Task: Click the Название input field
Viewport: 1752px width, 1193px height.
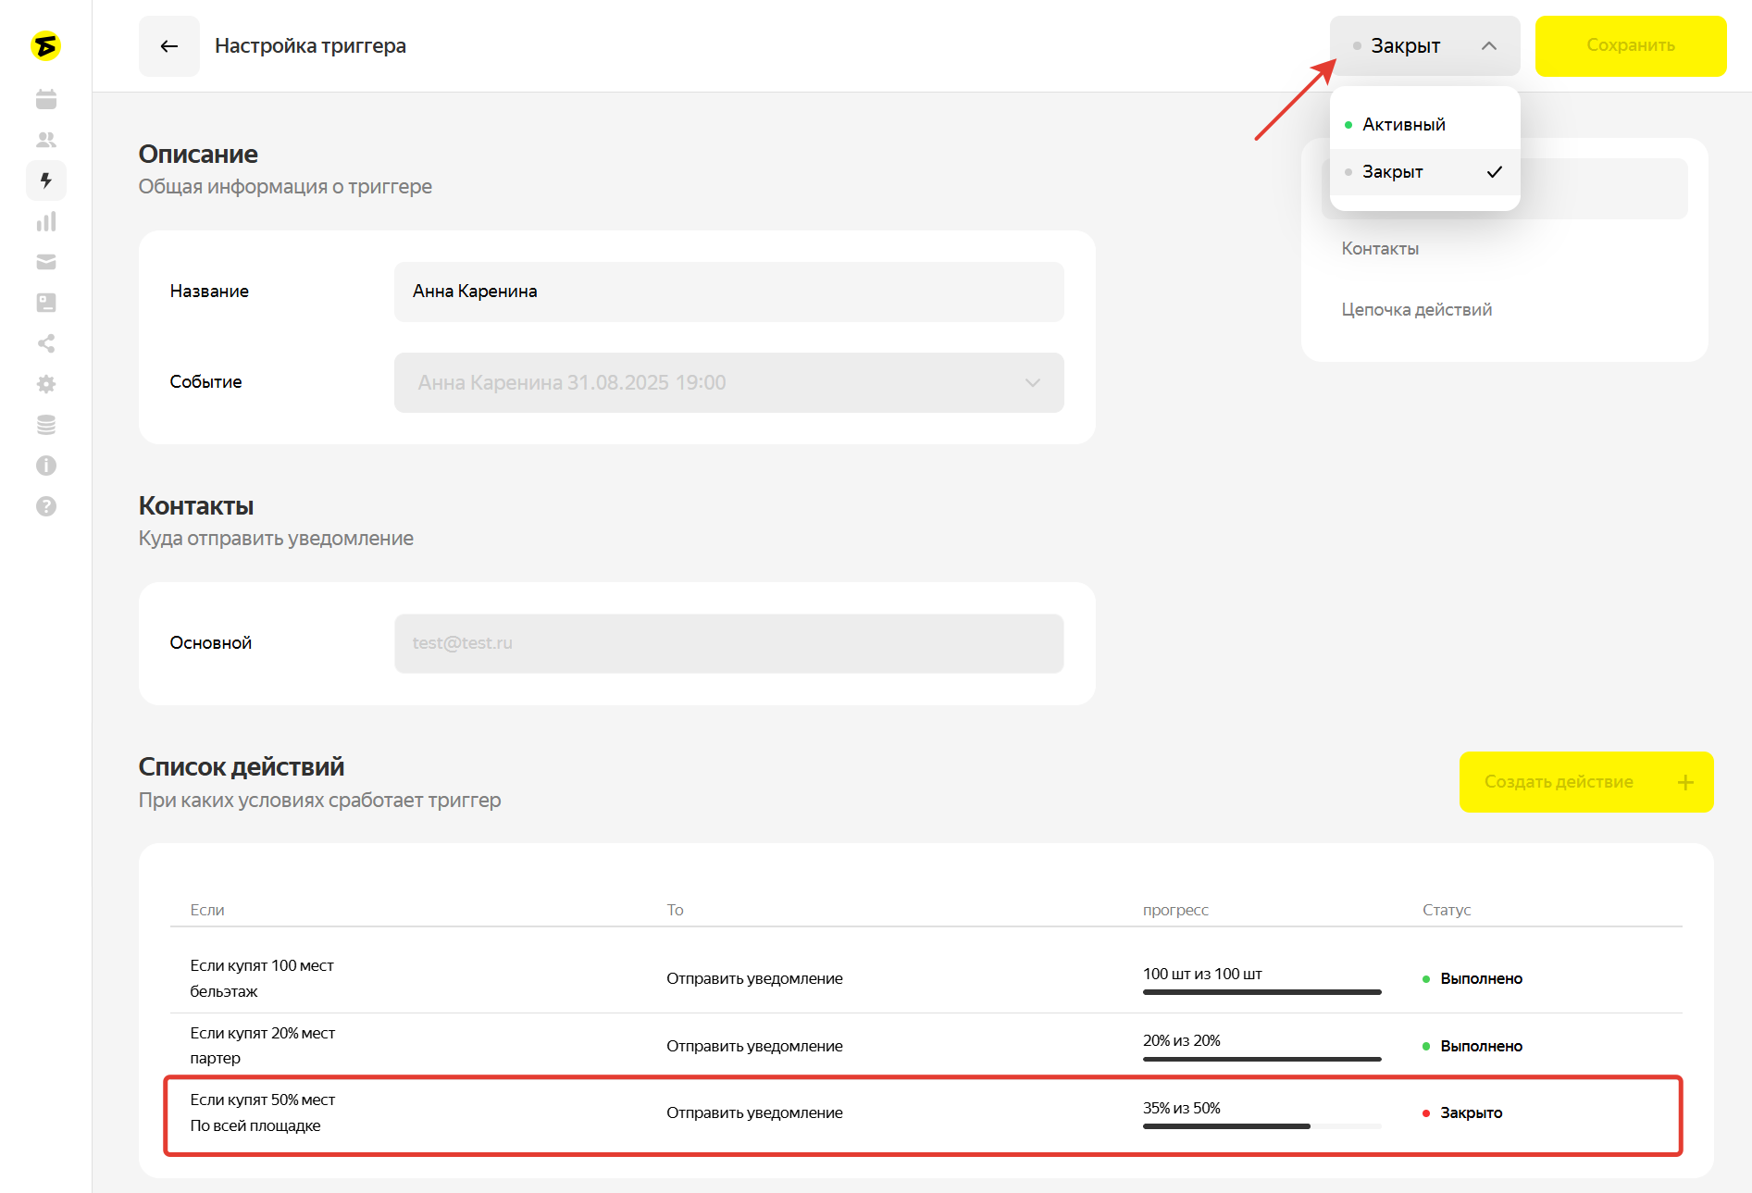Action: (728, 292)
